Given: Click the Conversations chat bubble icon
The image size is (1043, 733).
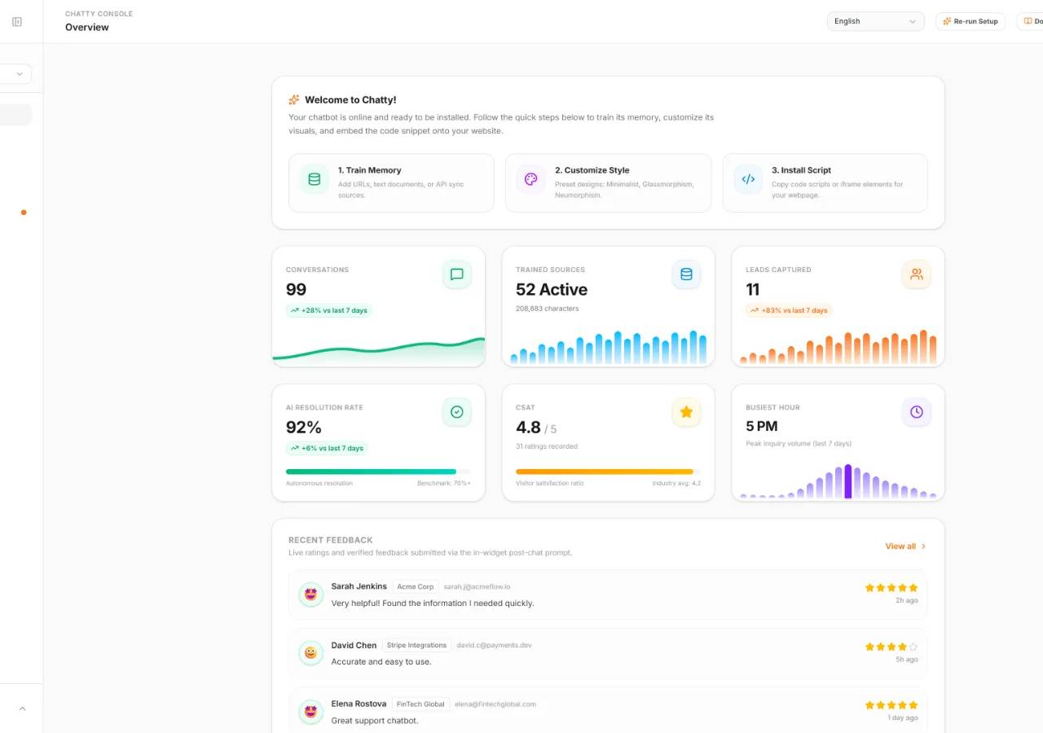Looking at the screenshot, I should [457, 274].
